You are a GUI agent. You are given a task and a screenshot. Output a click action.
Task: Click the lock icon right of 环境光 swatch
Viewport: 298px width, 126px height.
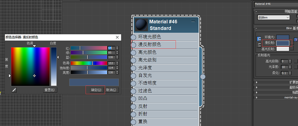click(296, 39)
